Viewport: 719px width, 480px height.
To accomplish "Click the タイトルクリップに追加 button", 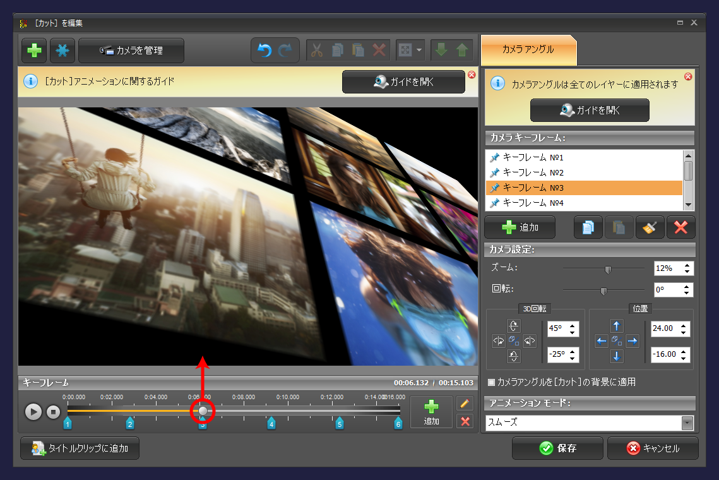I will (80, 448).
